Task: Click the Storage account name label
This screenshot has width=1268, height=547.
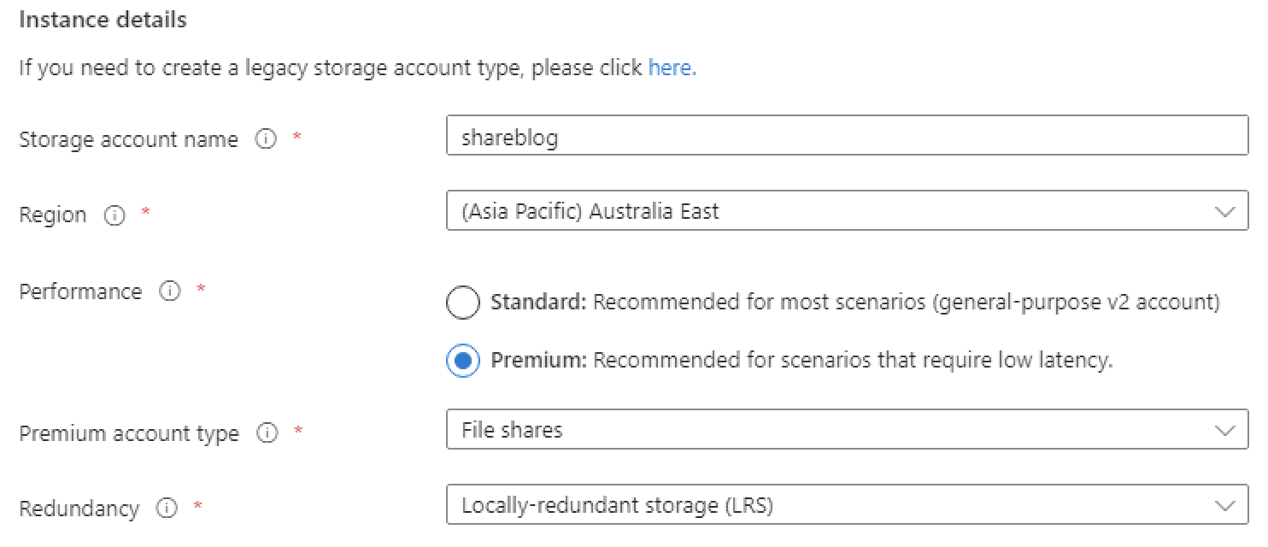Action: pos(129,140)
